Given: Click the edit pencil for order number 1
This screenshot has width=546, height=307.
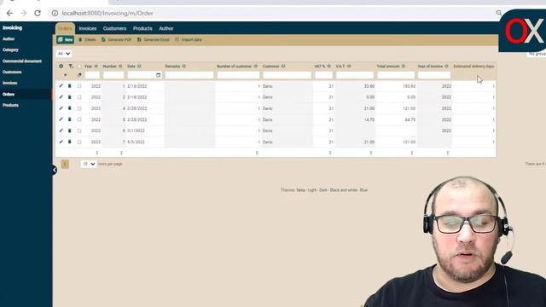Looking at the screenshot, I should point(61,85).
